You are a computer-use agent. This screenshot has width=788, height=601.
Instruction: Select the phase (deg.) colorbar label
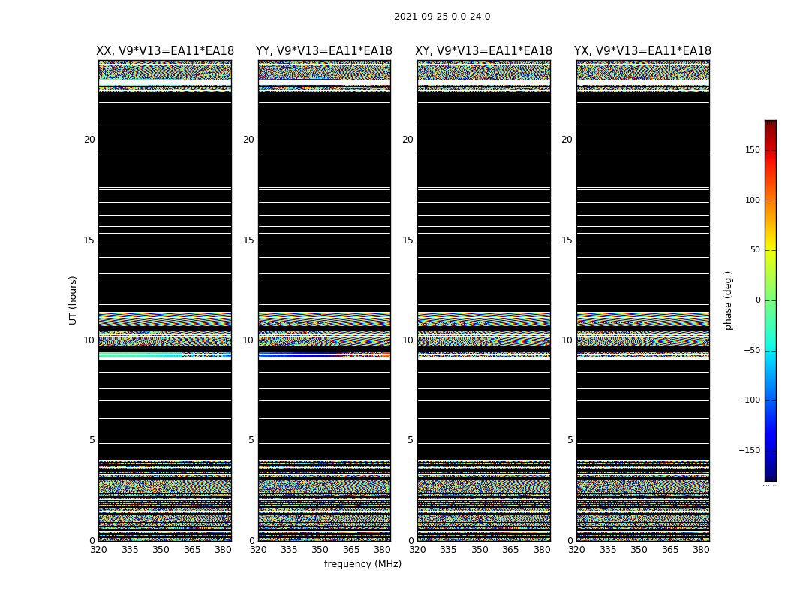click(728, 300)
